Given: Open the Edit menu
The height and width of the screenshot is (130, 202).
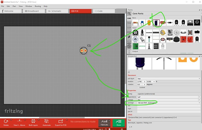Looking at the screenshot, I should (x=8, y=6).
